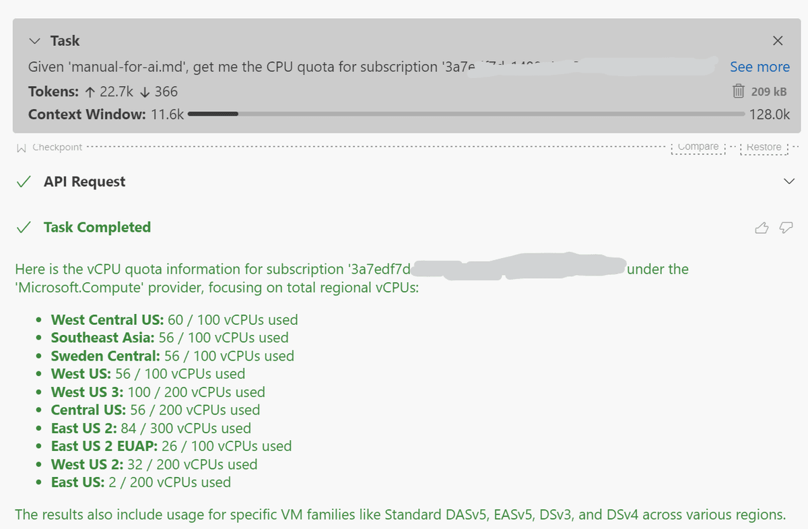Open the See more link
This screenshot has width=808, height=529.
click(760, 67)
